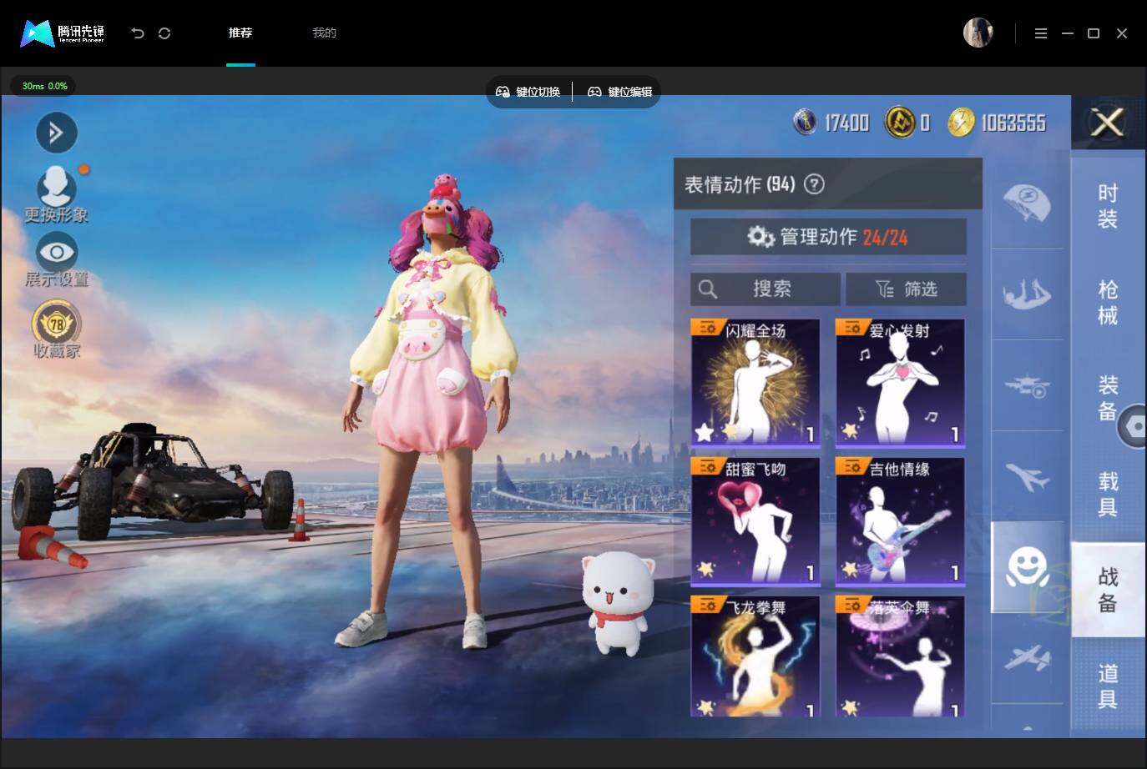
Task: Select the 闪耀全场 emote
Action: 755,382
